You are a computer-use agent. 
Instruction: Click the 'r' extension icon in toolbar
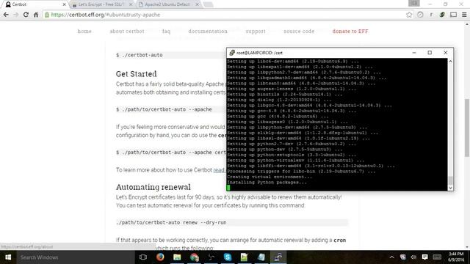(x=431, y=15)
